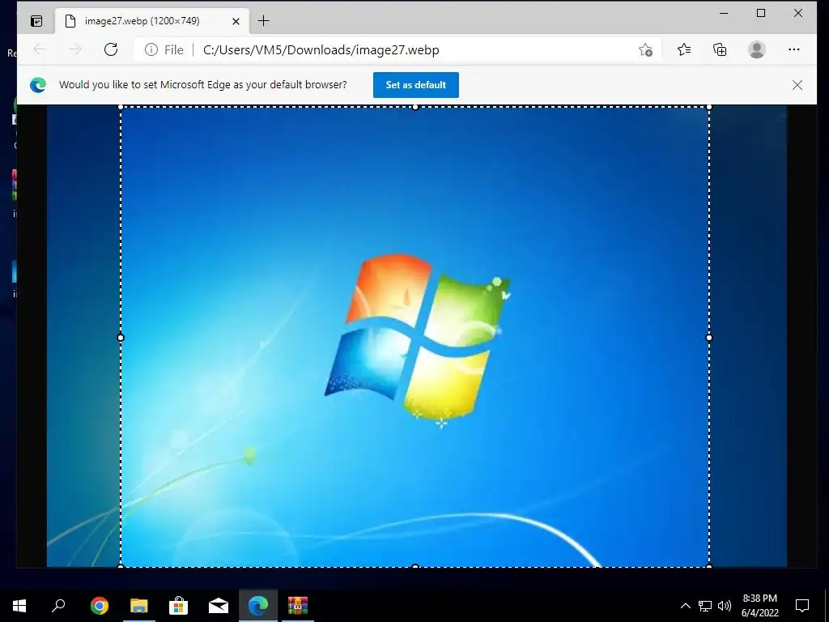Open Microsoft Store from taskbar

(x=179, y=606)
